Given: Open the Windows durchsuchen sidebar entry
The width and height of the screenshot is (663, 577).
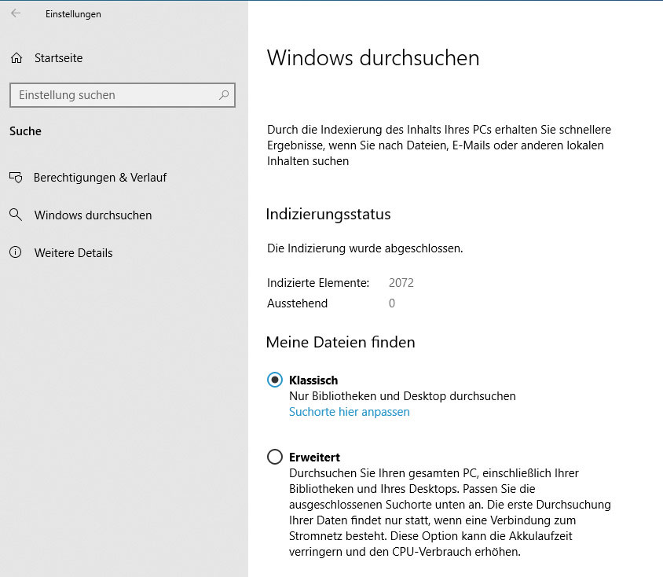Looking at the screenshot, I should pos(93,215).
